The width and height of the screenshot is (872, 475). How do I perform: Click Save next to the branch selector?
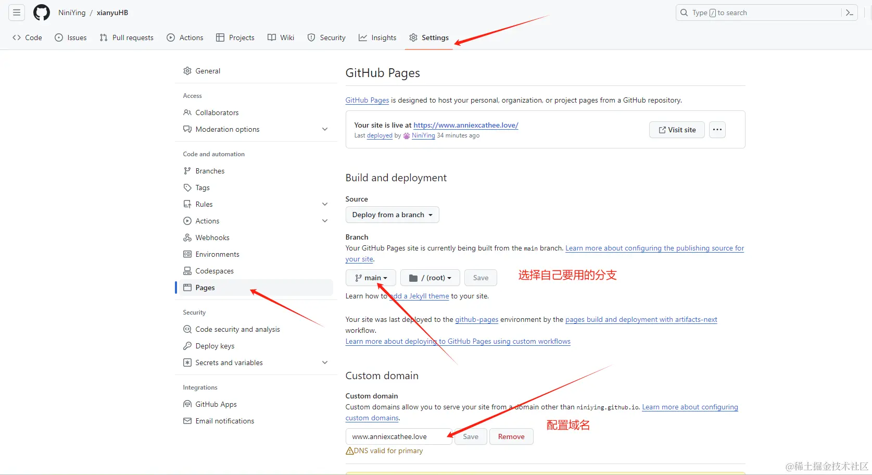click(481, 278)
